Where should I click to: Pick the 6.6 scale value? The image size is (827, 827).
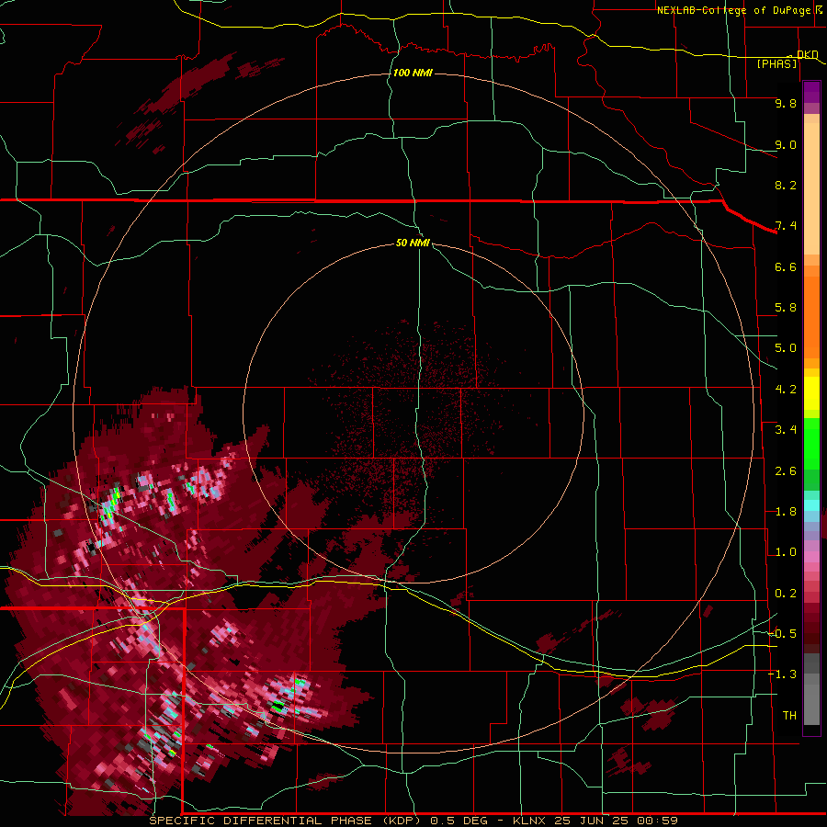tap(786, 266)
